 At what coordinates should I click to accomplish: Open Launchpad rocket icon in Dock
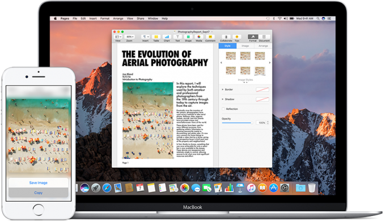point(96,188)
